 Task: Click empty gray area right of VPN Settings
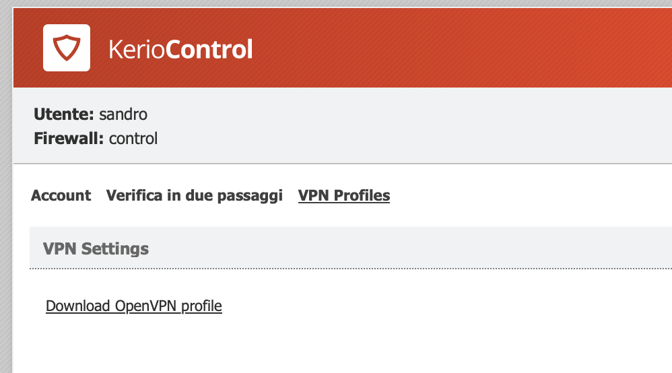tap(407, 248)
